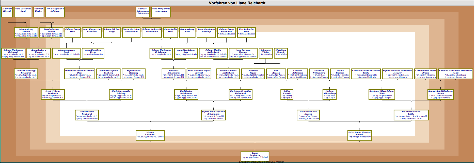This screenshot has width=475, height=163.
Task: Select Hedwig Nöhrenberg's person box
Action: (x=329, y=94)
